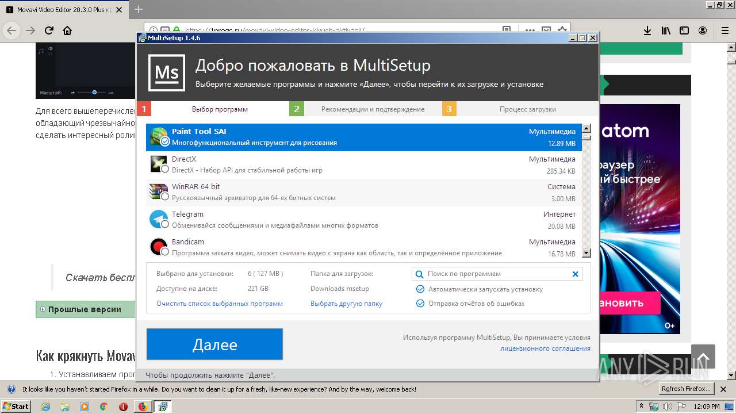This screenshot has width=736, height=414.
Task: Click Firefox taskbar button
Action: [x=143, y=407]
